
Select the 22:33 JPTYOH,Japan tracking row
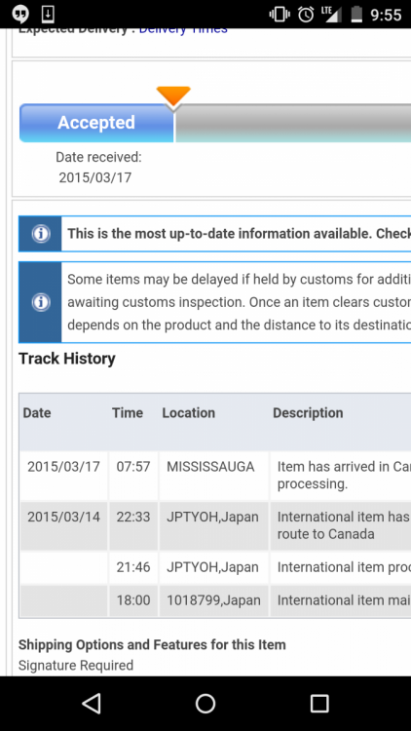tap(215, 526)
